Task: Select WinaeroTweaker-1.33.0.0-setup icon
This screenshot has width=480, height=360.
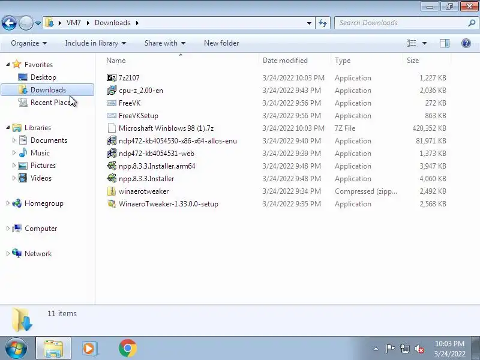Action: [x=112, y=204]
